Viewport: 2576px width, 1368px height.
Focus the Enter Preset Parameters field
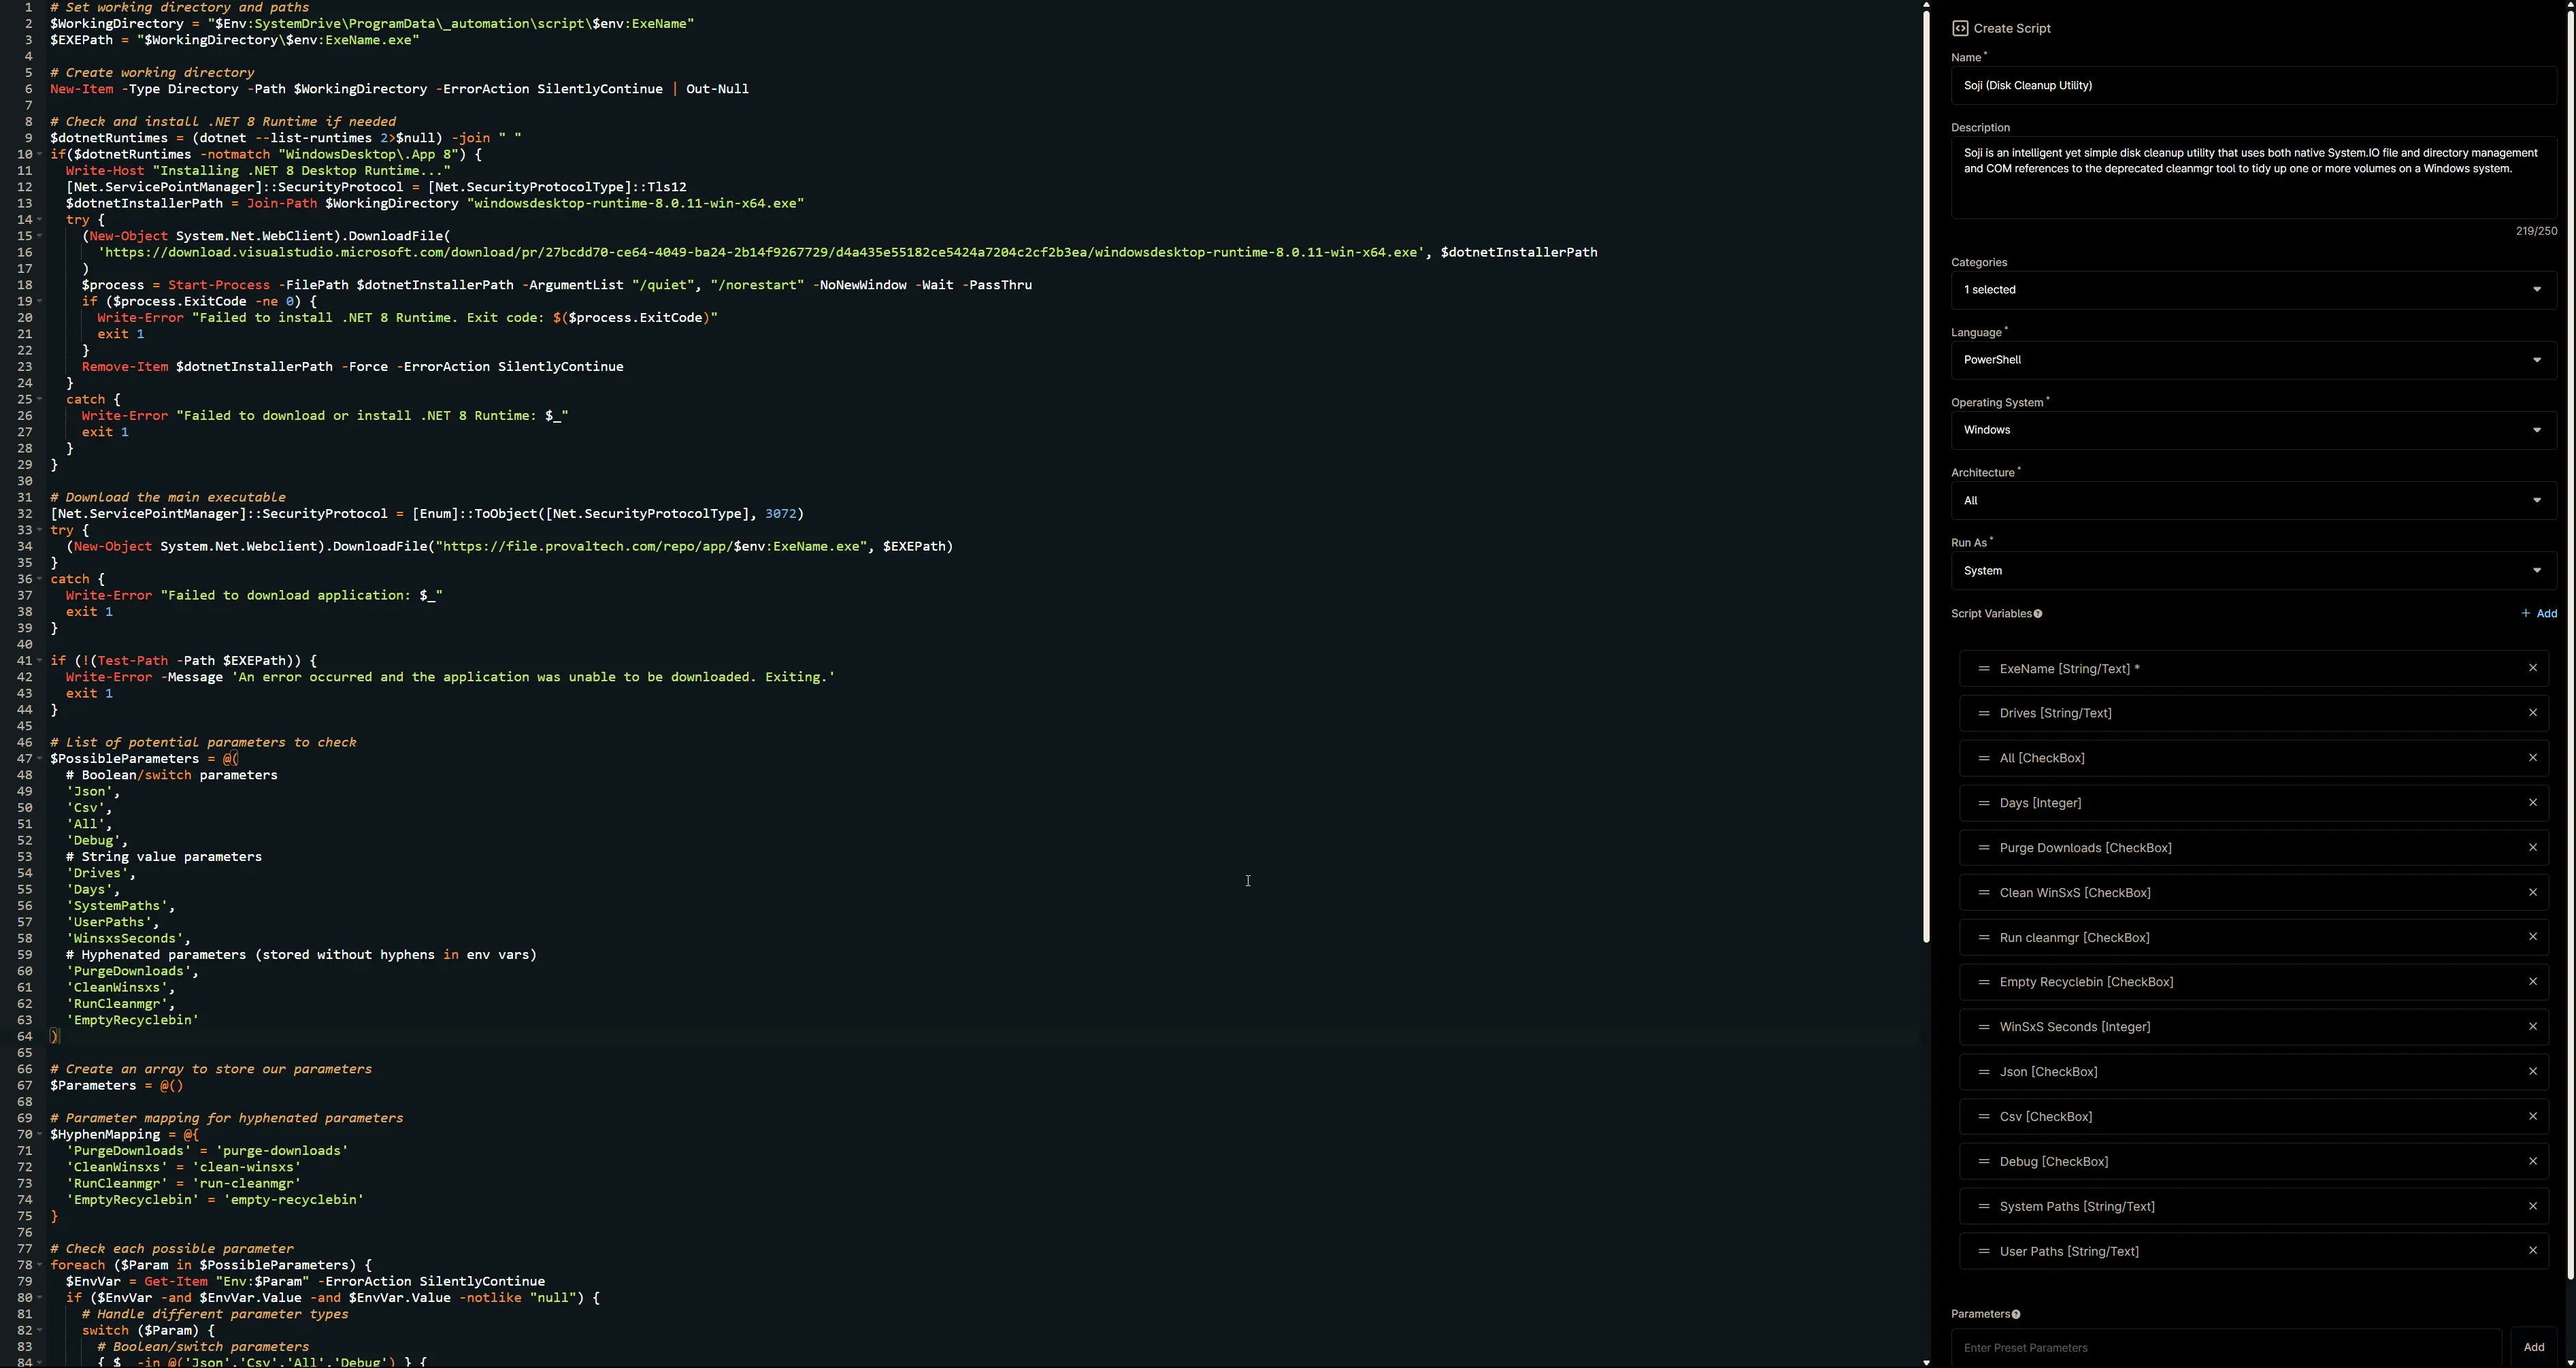click(2226, 1348)
